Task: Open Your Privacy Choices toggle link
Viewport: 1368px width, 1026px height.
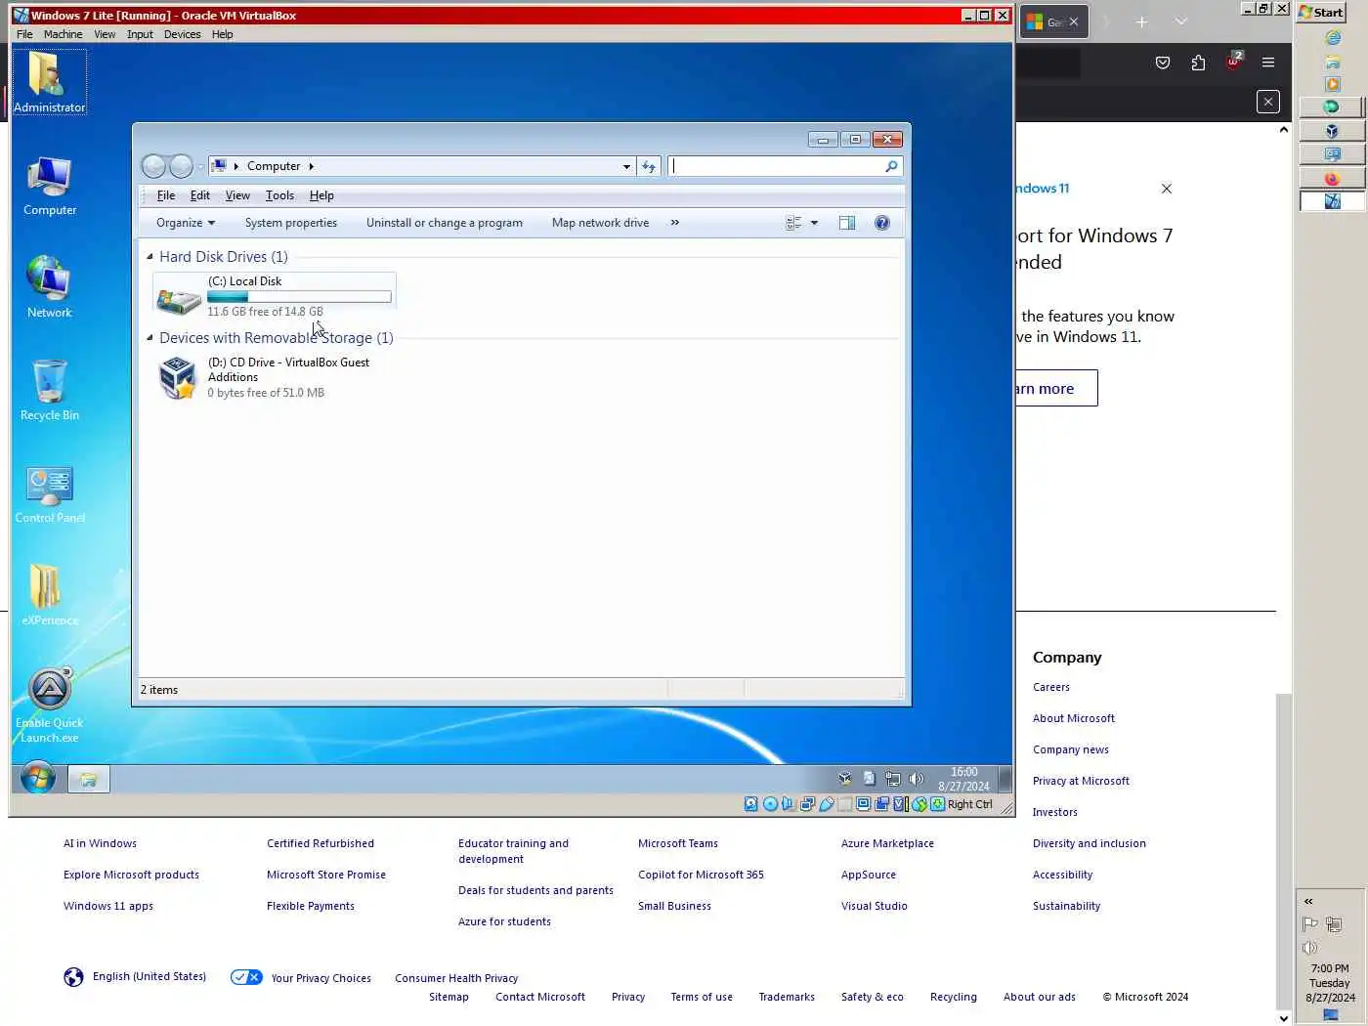Action: [x=301, y=977]
